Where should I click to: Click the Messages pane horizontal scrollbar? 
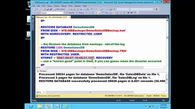click(90, 92)
